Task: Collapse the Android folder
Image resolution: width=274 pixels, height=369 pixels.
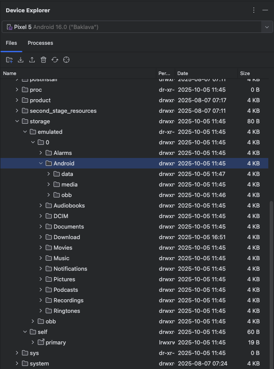Action: pos(41,164)
